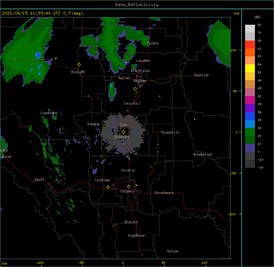
Task: Click the RedDeer city label
Action: 140,81
